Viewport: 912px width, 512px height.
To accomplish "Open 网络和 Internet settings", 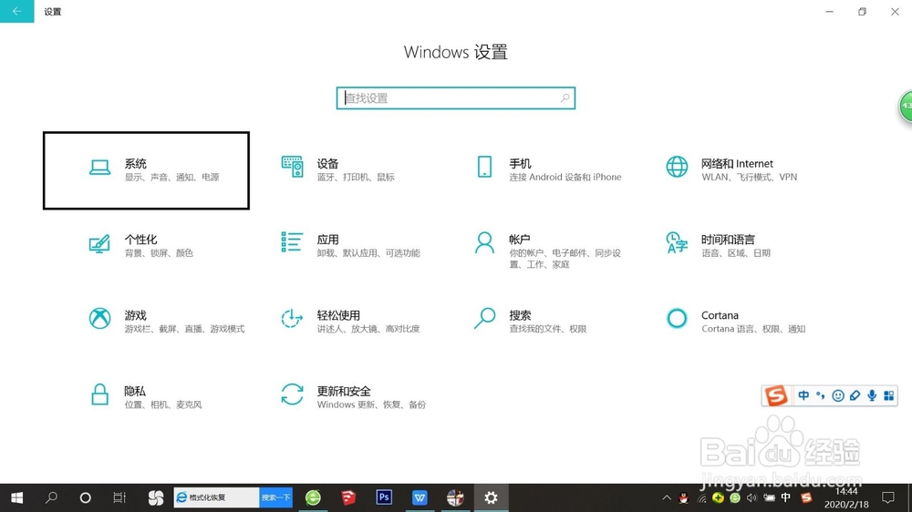I will point(731,169).
